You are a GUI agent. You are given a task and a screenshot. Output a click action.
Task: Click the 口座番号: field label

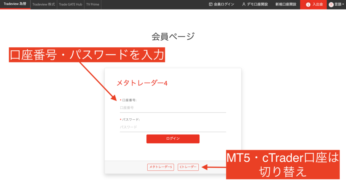(x=129, y=100)
